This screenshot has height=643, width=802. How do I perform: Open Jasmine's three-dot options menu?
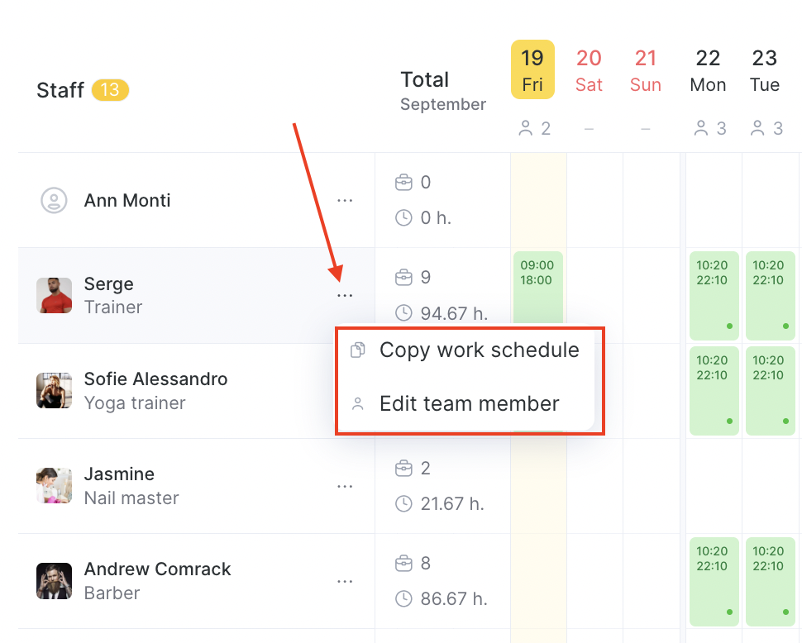345,487
